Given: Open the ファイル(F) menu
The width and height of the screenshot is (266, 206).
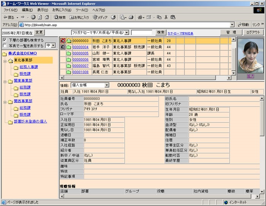Looking at the screenshot, I should 11,10.
